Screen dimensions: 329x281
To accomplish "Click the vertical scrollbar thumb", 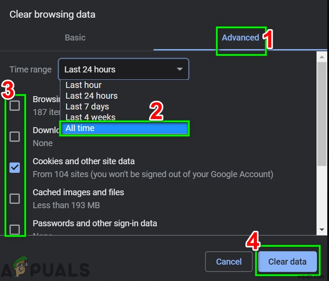I will (x=322, y=112).
